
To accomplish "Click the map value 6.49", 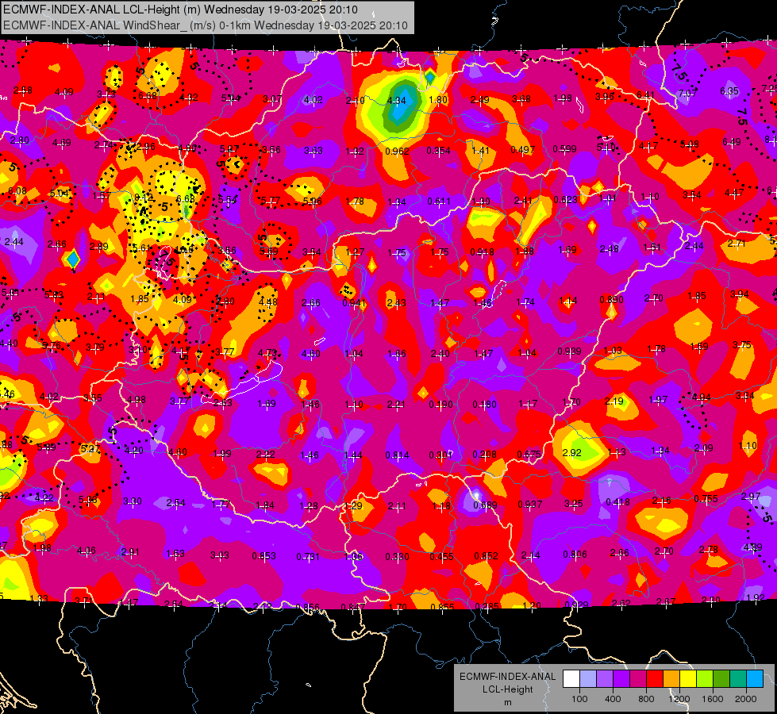I will [732, 142].
